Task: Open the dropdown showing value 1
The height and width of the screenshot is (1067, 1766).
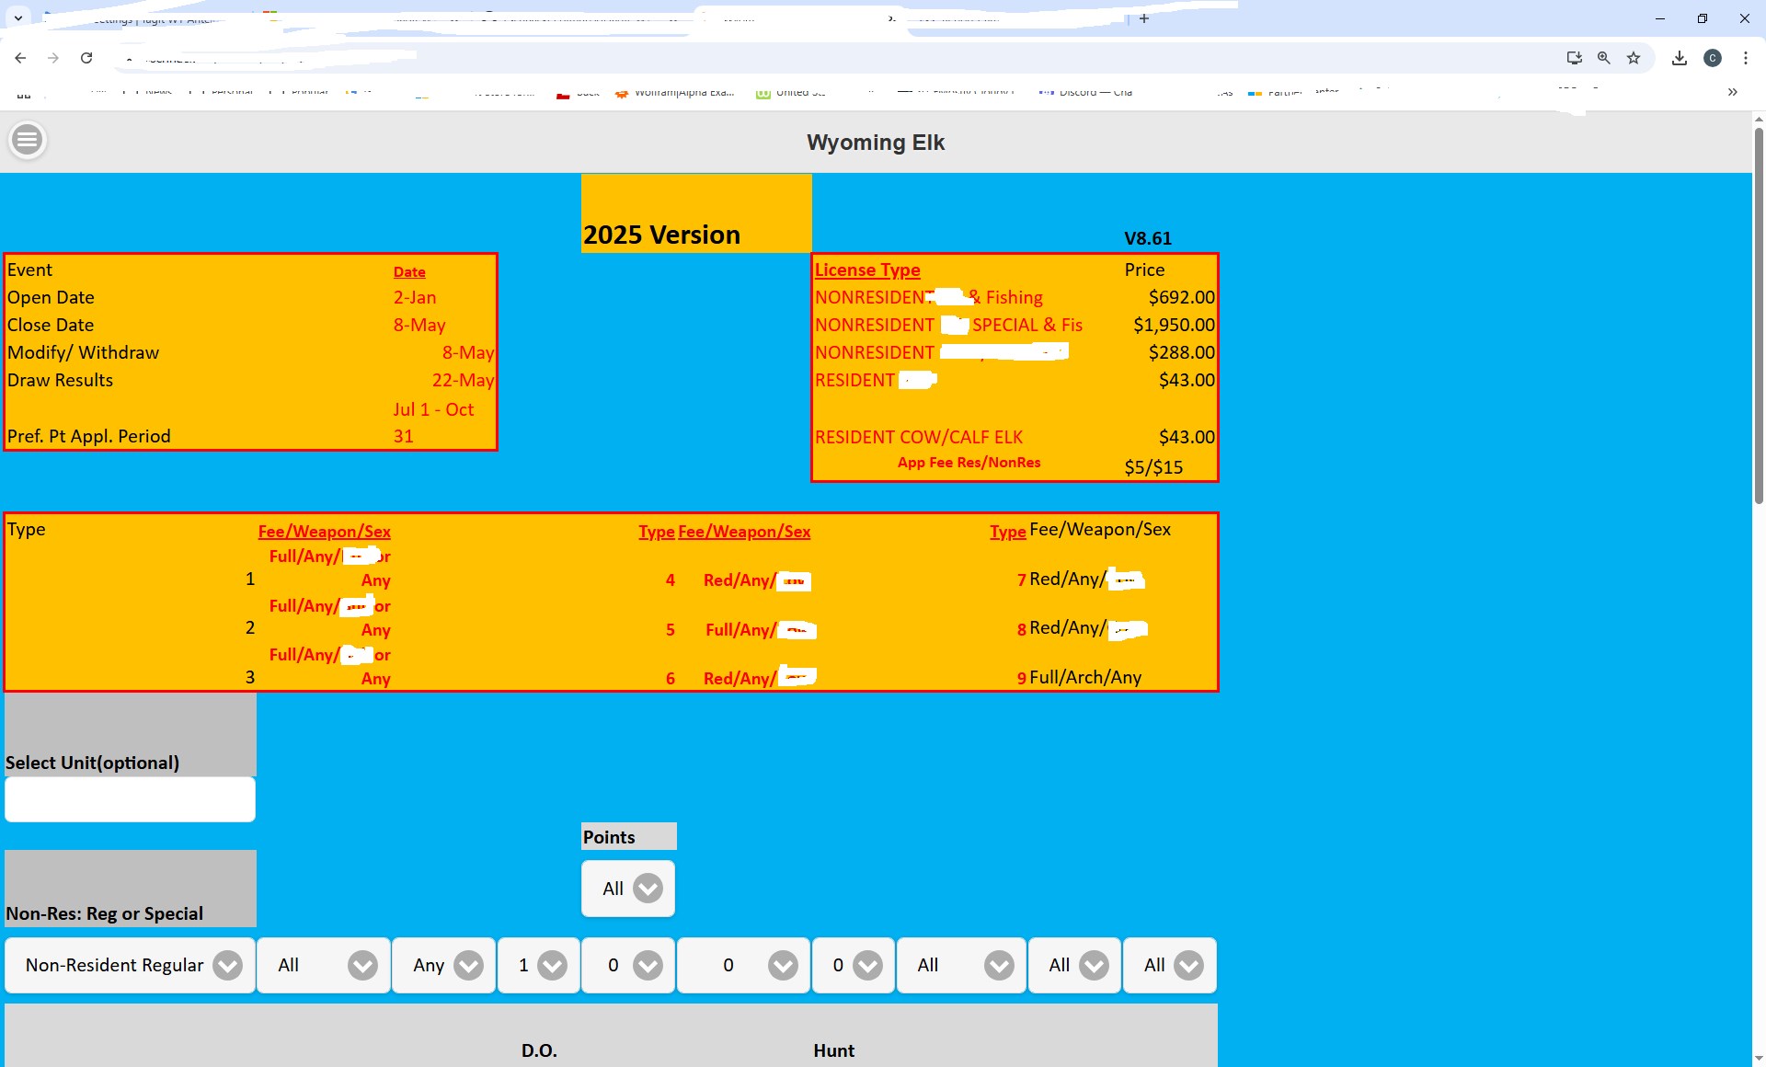Action: (x=539, y=965)
